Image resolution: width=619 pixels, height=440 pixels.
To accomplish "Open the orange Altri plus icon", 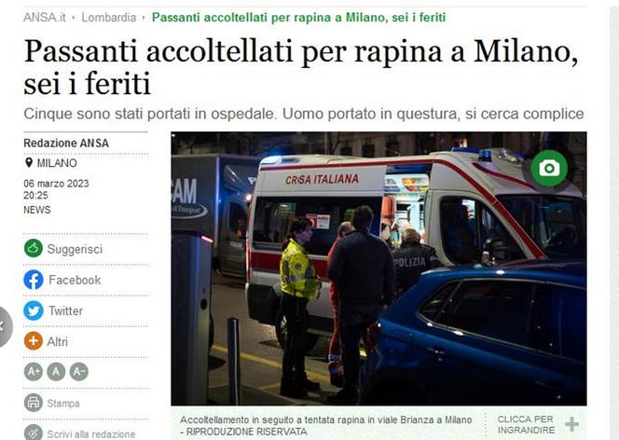I will click(34, 341).
